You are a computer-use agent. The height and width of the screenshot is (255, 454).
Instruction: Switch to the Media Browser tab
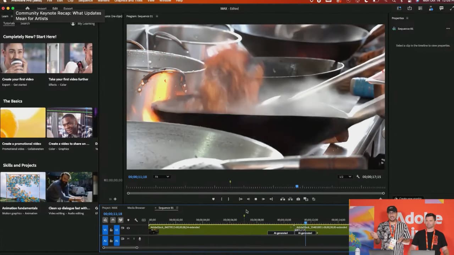pos(136,208)
